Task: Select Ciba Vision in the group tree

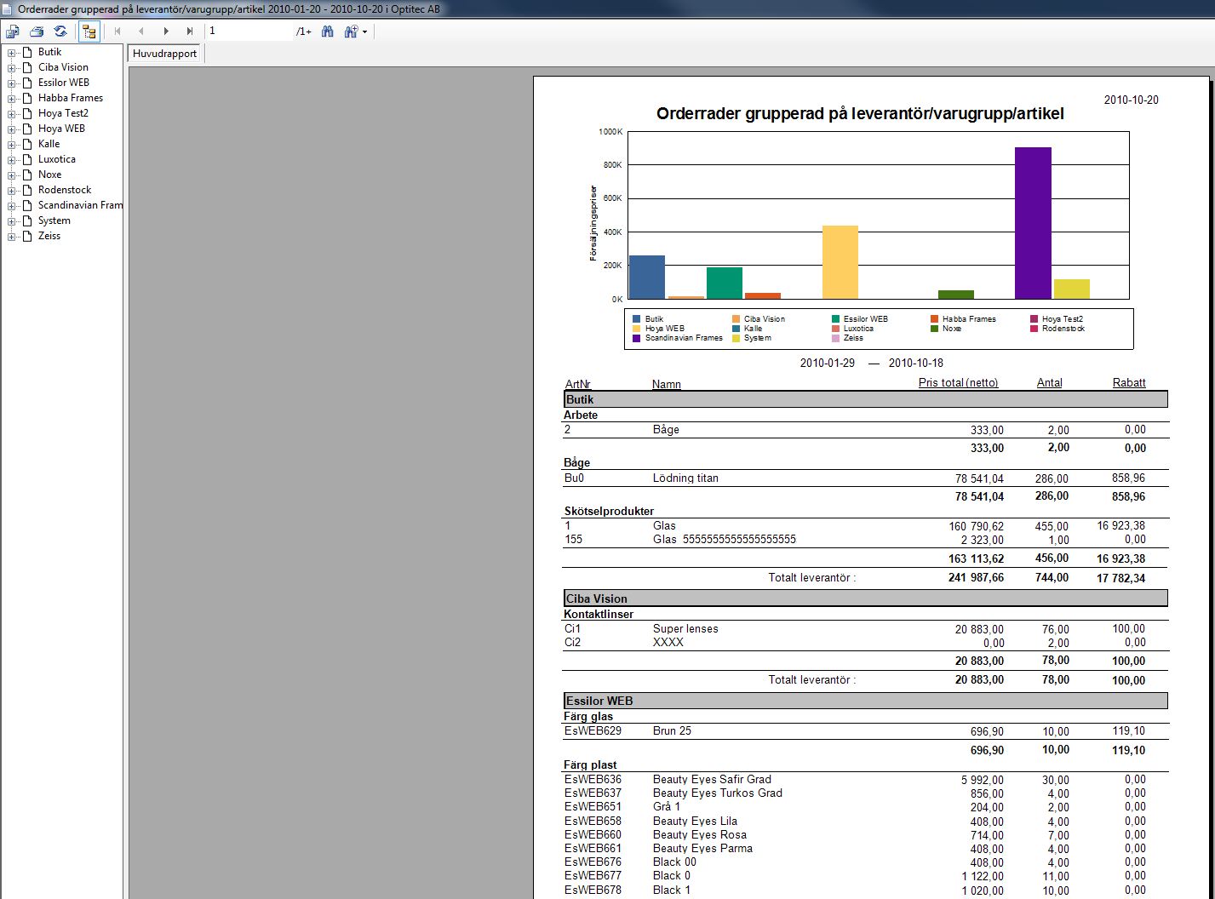Action: point(63,67)
